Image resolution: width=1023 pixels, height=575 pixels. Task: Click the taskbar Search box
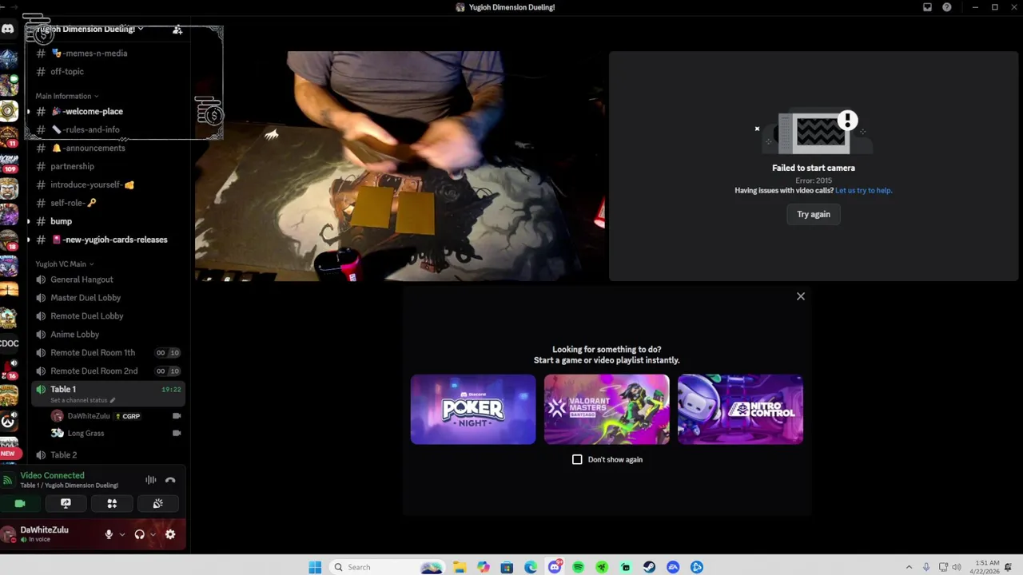pos(388,567)
